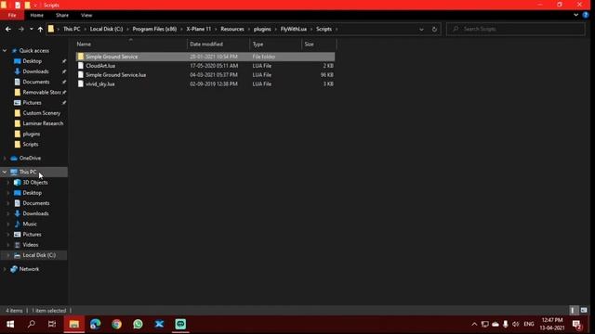Image resolution: width=595 pixels, height=334 pixels.
Task: Select OneDrive in navigation pane
Action: [x=30, y=159]
